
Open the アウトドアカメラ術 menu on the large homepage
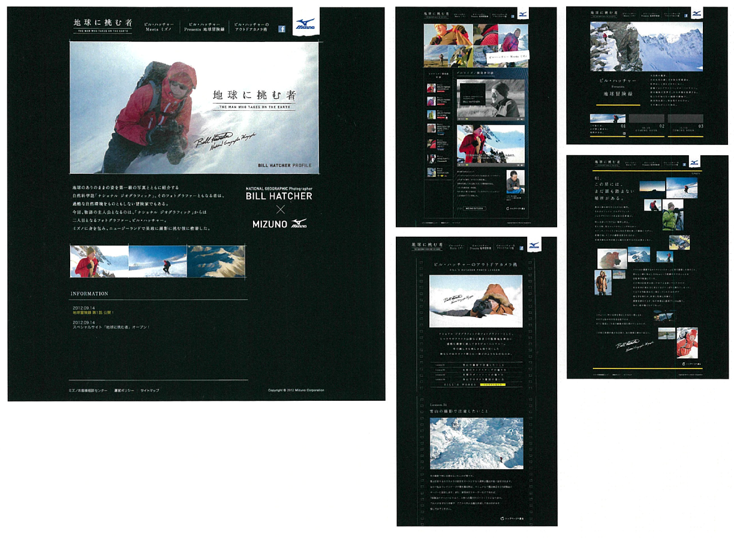251,27
